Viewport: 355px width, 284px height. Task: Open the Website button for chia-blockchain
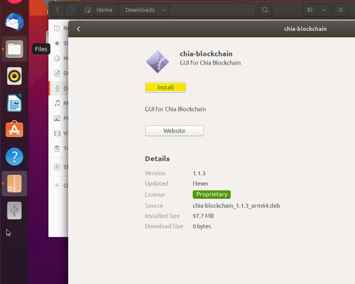[x=174, y=131]
